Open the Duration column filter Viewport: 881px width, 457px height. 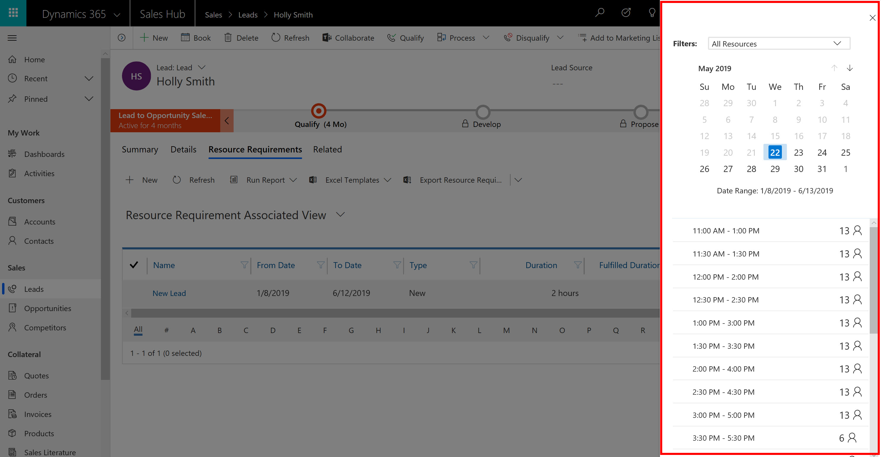(x=577, y=265)
